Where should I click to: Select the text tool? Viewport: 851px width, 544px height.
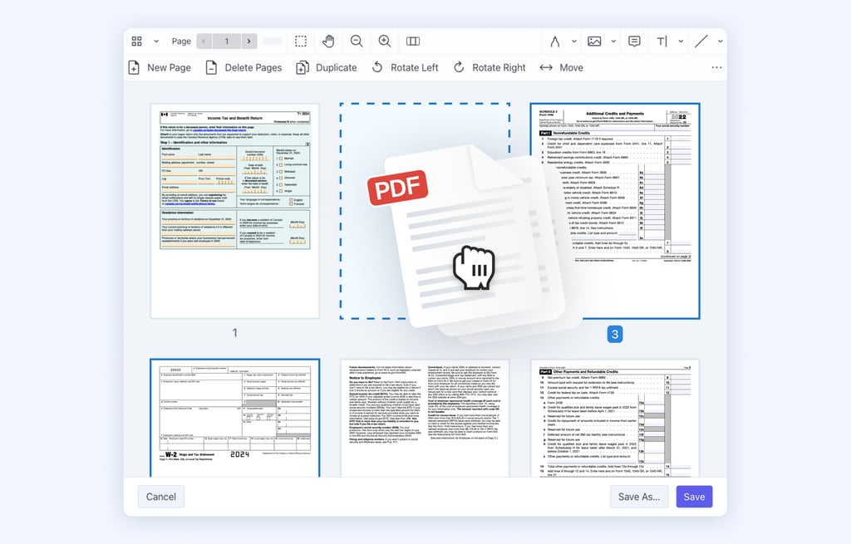(662, 41)
